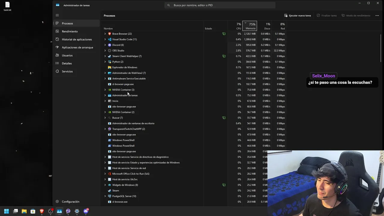Click Steam WebHelper efficiency mode leaf icon
Screen dimensions: 384x216
point(224,56)
